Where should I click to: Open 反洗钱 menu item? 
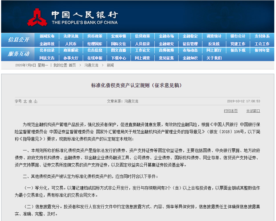point(214,44)
